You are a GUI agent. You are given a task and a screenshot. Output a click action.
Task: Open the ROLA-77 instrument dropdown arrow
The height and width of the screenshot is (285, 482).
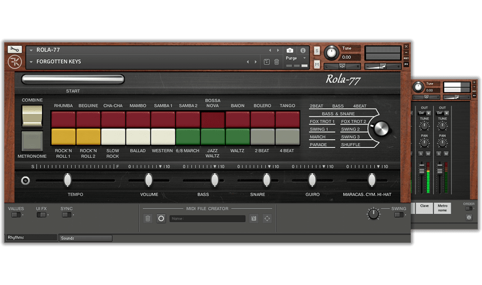pos(31,50)
